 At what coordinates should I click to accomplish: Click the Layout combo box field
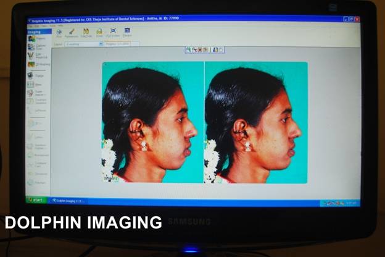(83, 44)
